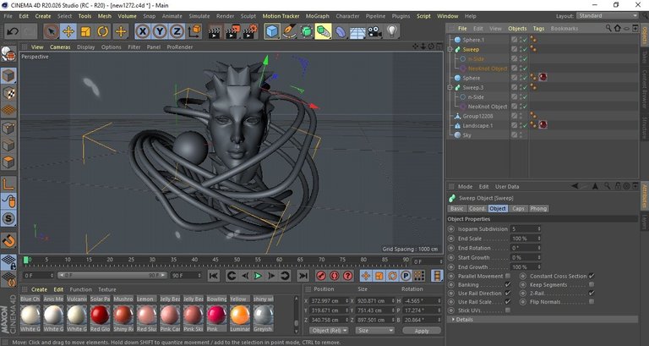The width and height of the screenshot is (649, 346).
Task: Select orange Luminar material swatch
Action: click(x=240, y=315)
